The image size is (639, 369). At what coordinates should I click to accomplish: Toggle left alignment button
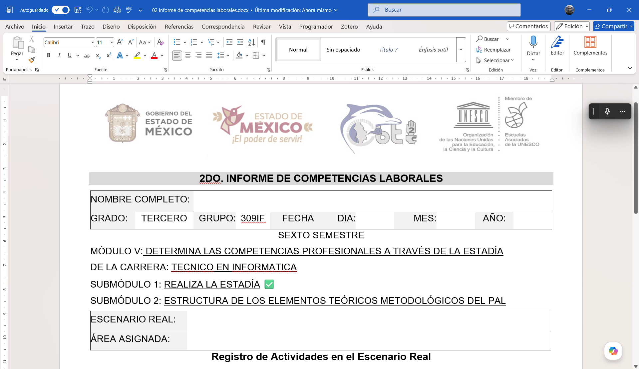(x=177, y=56)
